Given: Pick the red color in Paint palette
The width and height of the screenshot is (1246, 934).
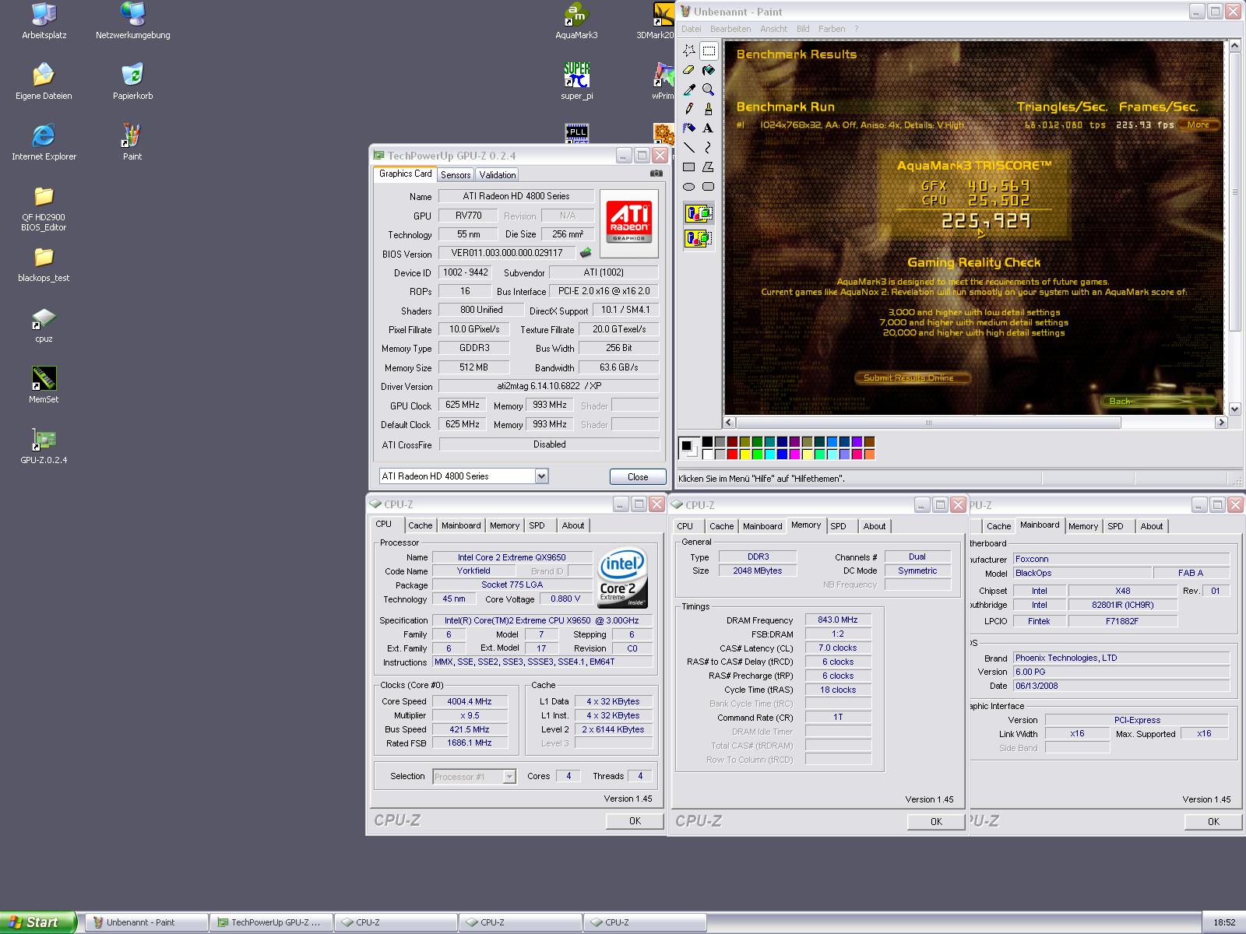Looking at the screenshot, I should click(733, 454).
